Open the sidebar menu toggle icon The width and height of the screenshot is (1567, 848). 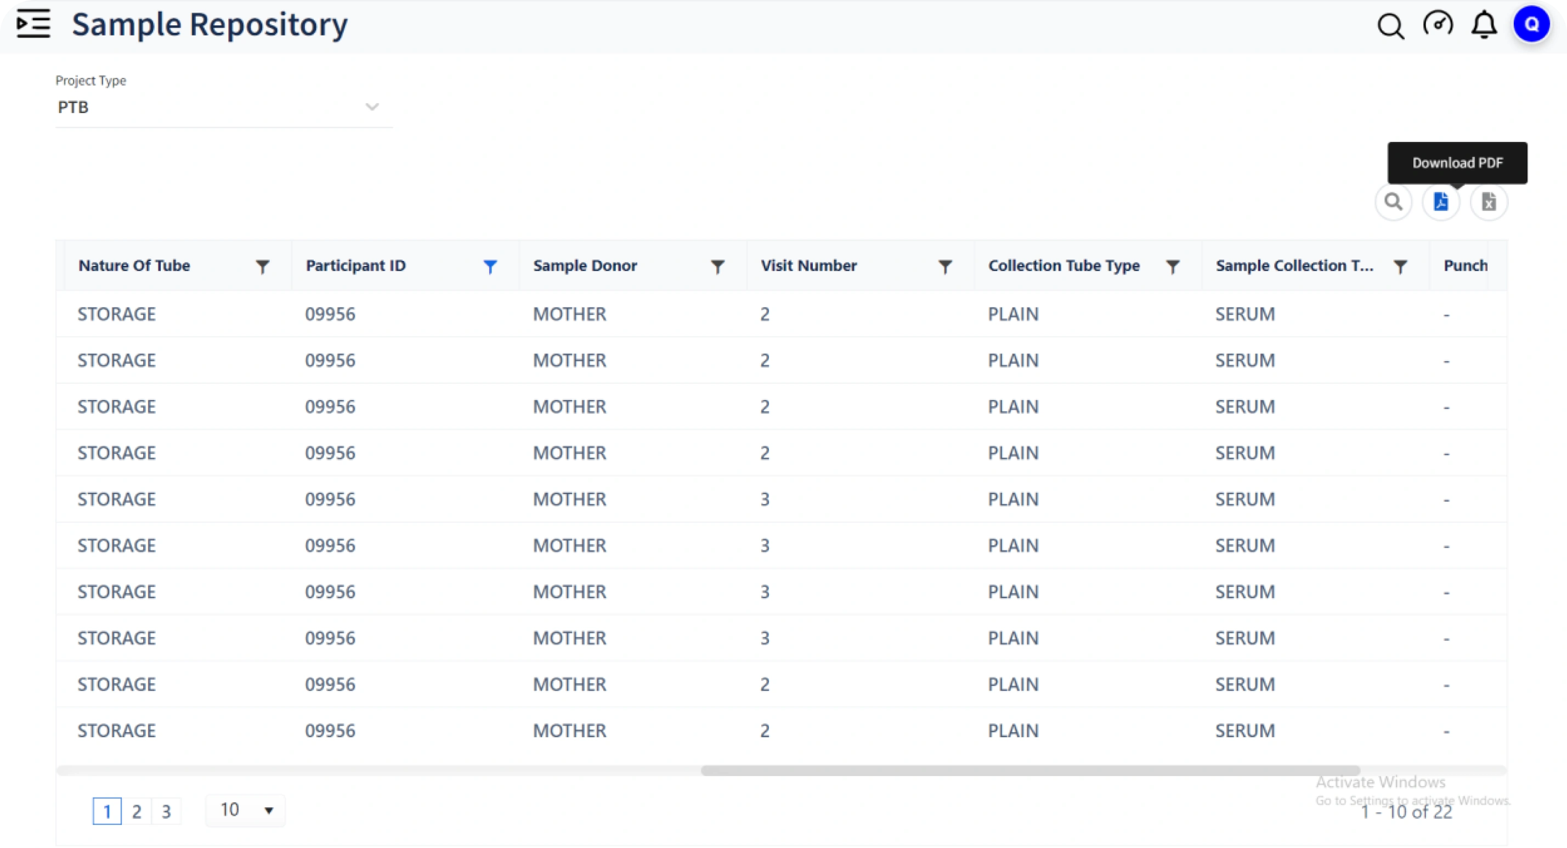[33, 24]
